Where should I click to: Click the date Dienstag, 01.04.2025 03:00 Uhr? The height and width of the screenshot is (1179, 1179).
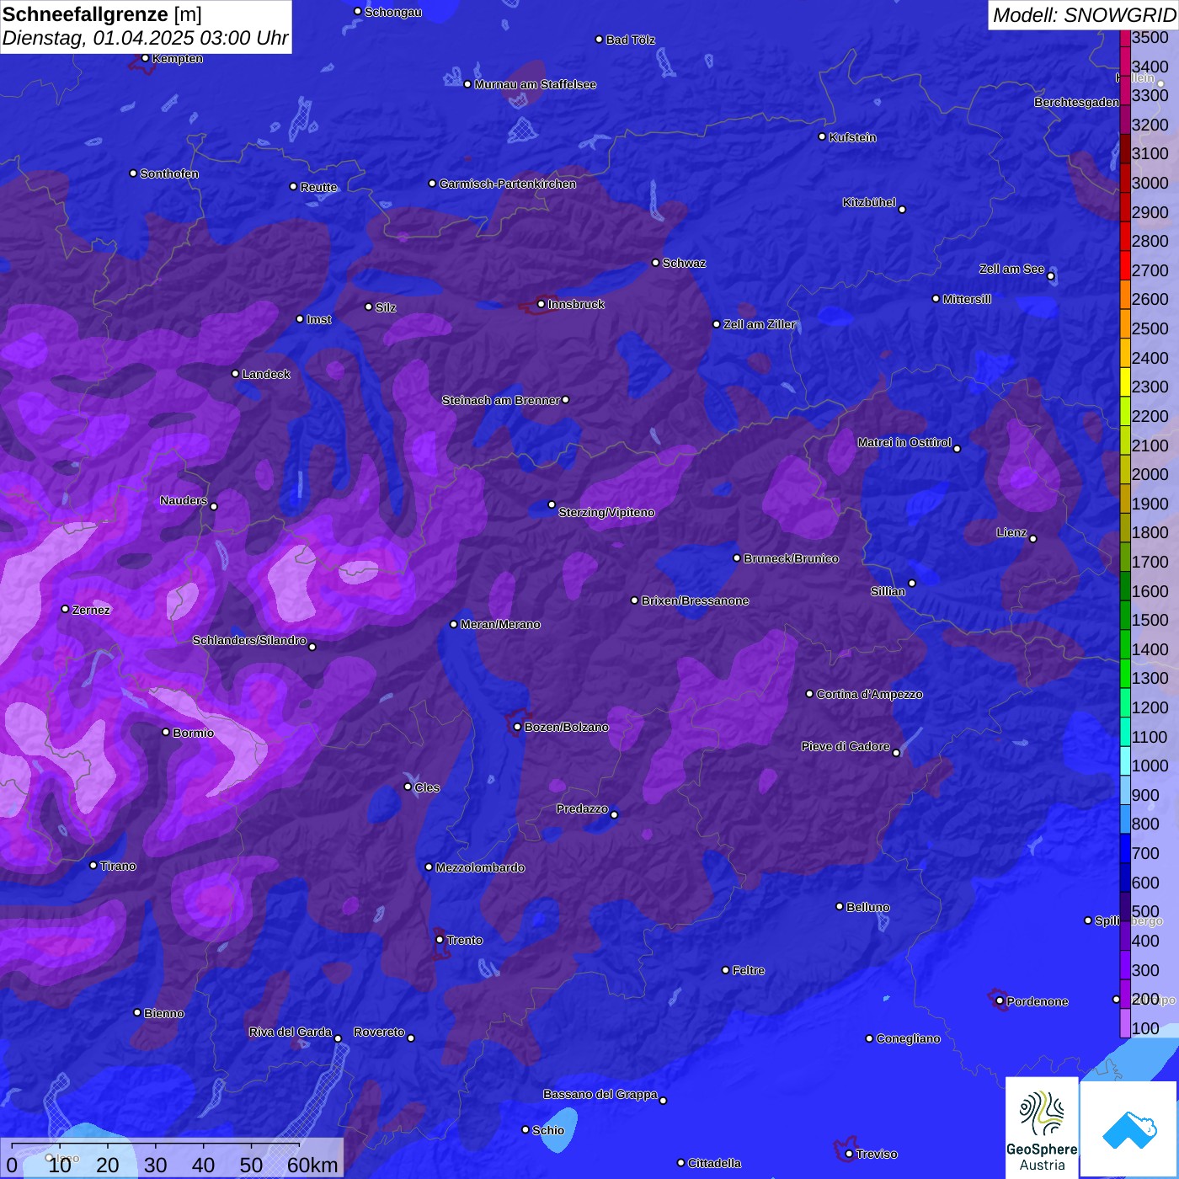pos(145,38)
